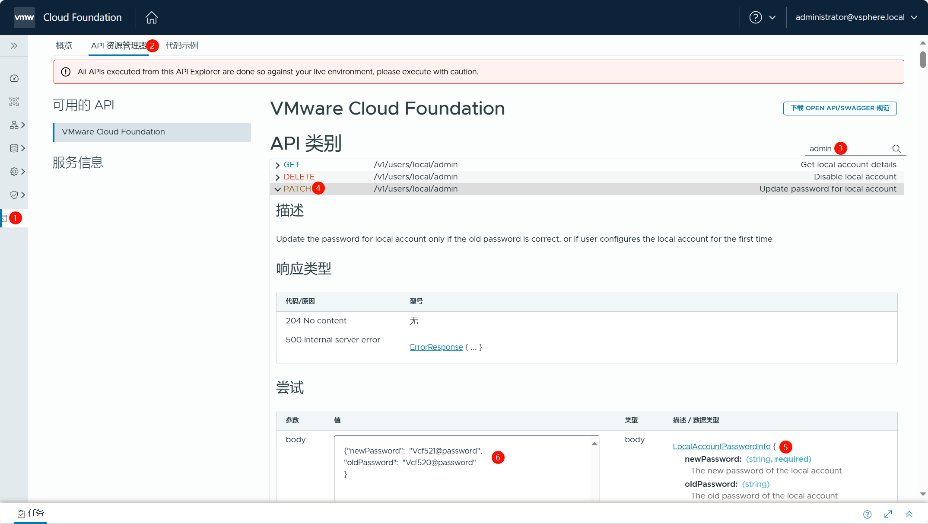Viewport: 928px width, 524px height.
Task: Click the body textarea scroll up arrow
Action: pyautogui.click(x=595, y=444)
